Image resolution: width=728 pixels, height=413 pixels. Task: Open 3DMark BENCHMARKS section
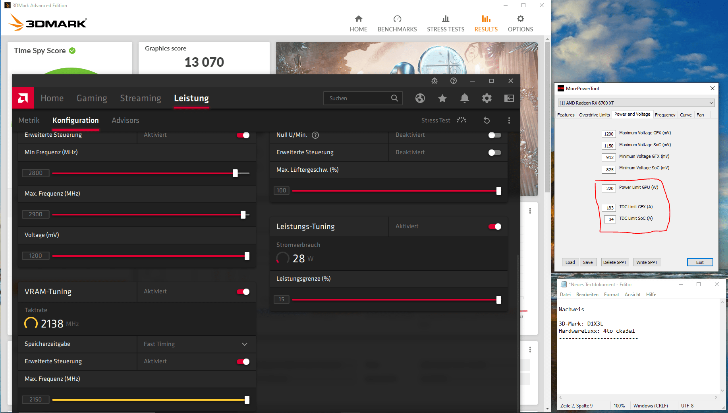tap(397, 24)
